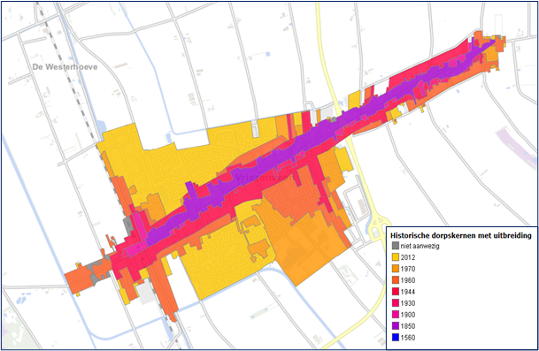Click the blue 1560 legend swatch
This screenshot has width=539, height=351.
(396, 338)
